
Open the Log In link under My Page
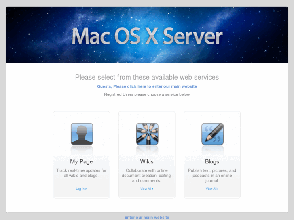coord(81,189)
